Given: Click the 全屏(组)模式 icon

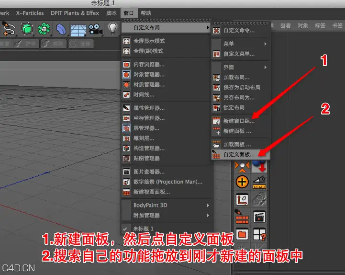Looking at the screenshot, I should (126, 51).
